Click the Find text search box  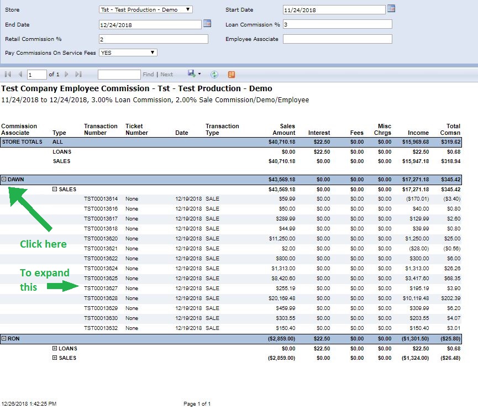click(x=119, y=75)
